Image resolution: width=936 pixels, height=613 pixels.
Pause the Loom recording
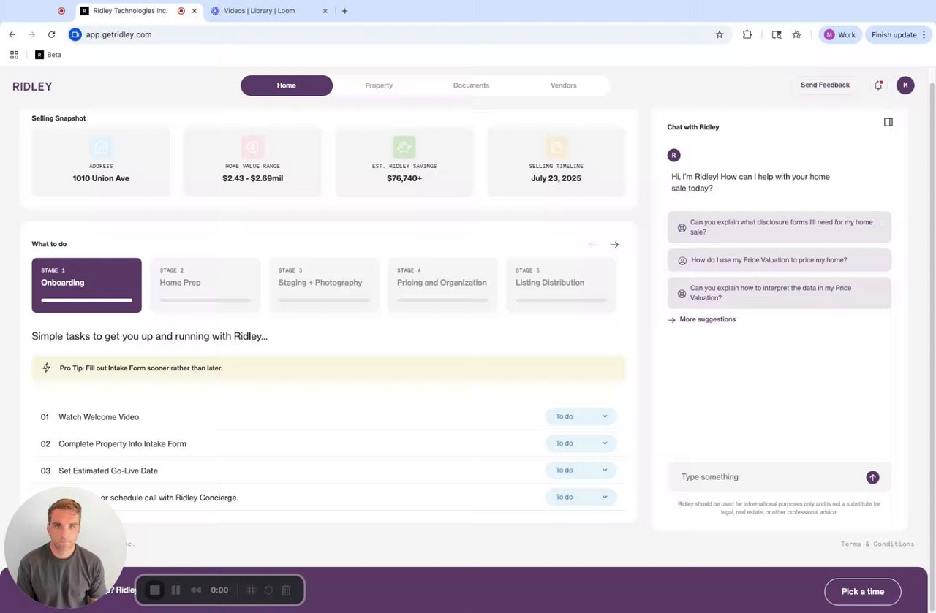click(175, 590)
